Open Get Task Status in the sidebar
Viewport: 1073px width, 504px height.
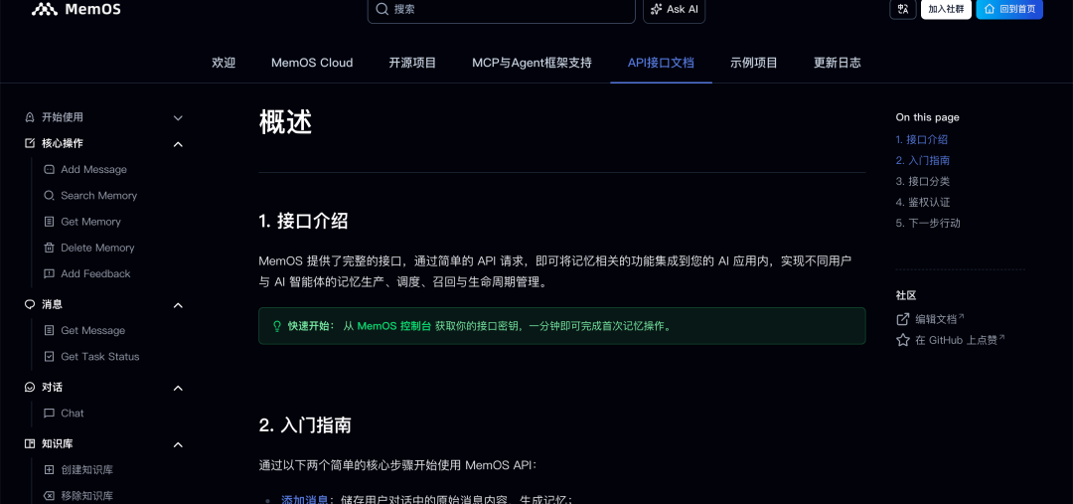(x=100, y=356)
